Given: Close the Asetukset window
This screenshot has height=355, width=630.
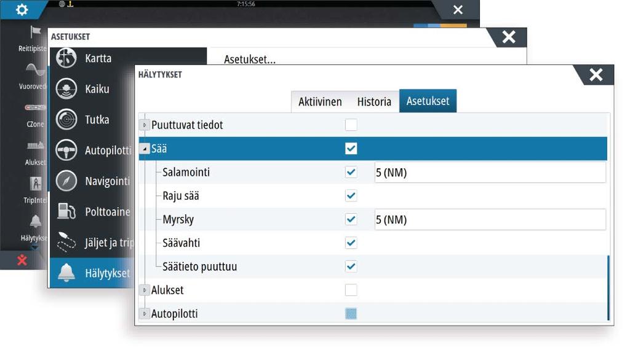Looking at the screenshot, I should (x=509, y=37).
